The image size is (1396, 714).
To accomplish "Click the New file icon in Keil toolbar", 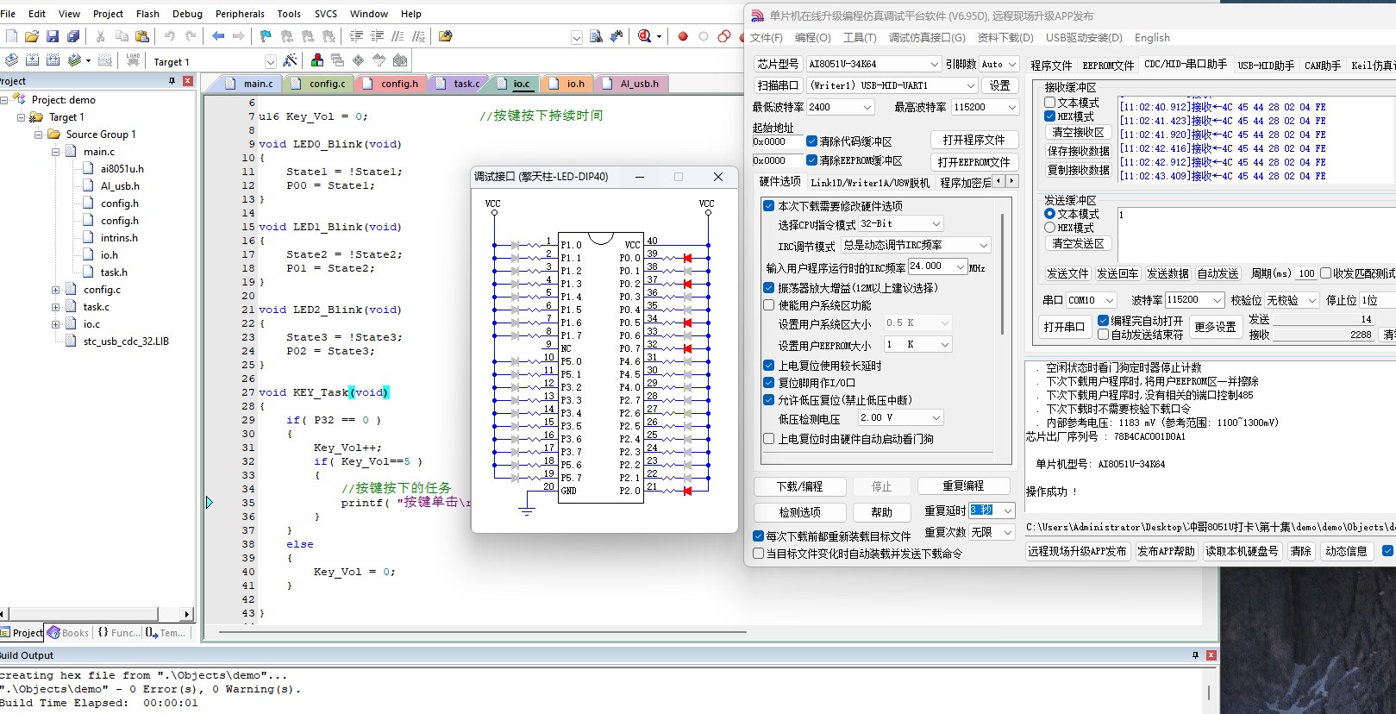I will click(11, 36).
